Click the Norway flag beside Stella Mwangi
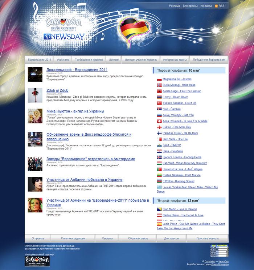 159,85
